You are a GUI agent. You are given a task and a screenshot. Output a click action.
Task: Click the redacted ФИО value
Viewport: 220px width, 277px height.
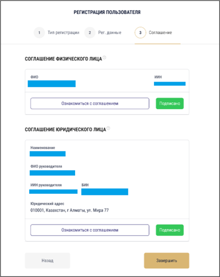point(52,84)
